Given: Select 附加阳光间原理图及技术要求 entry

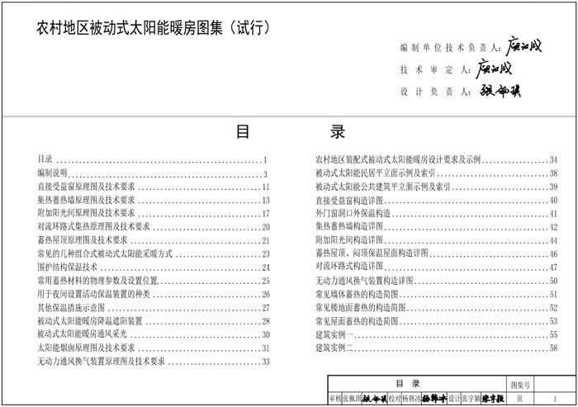Looking at the screenshot, I should coord(154,214).
